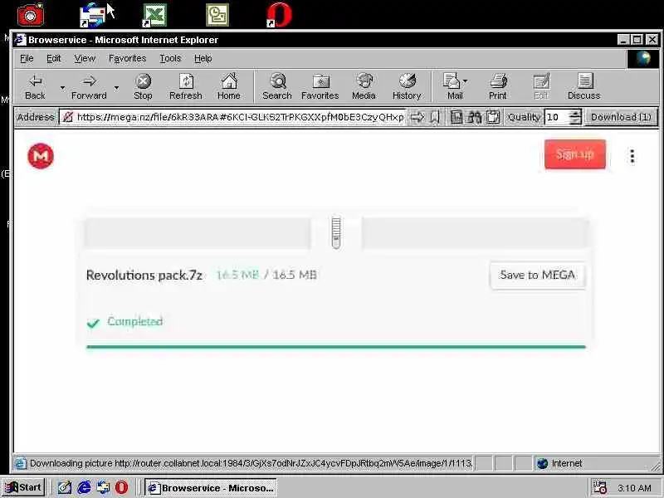This screenshot has width=664, height=498.
Task: Open the Excel desktop shortcut
Action: (x=154, y=15)
